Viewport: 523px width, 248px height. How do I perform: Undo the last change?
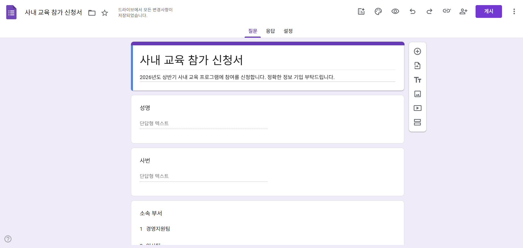coord(412,11)
